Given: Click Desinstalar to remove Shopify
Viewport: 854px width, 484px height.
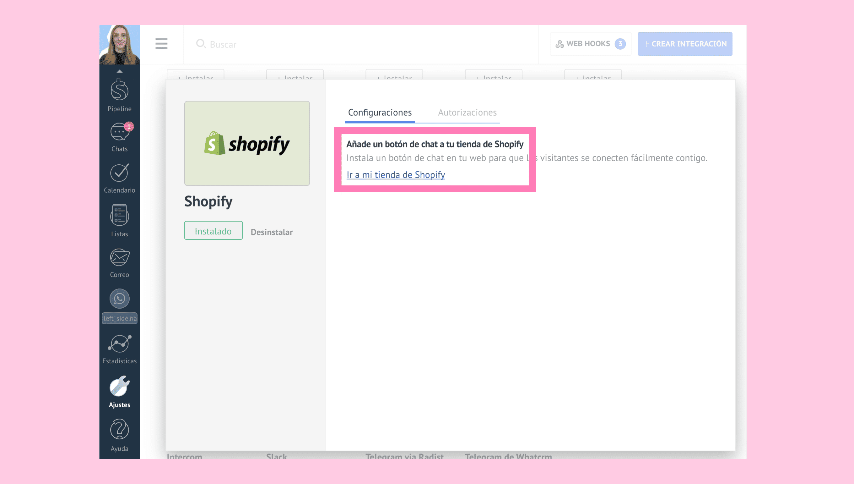Looking at the screenshot, I should [x=272, y=232].
